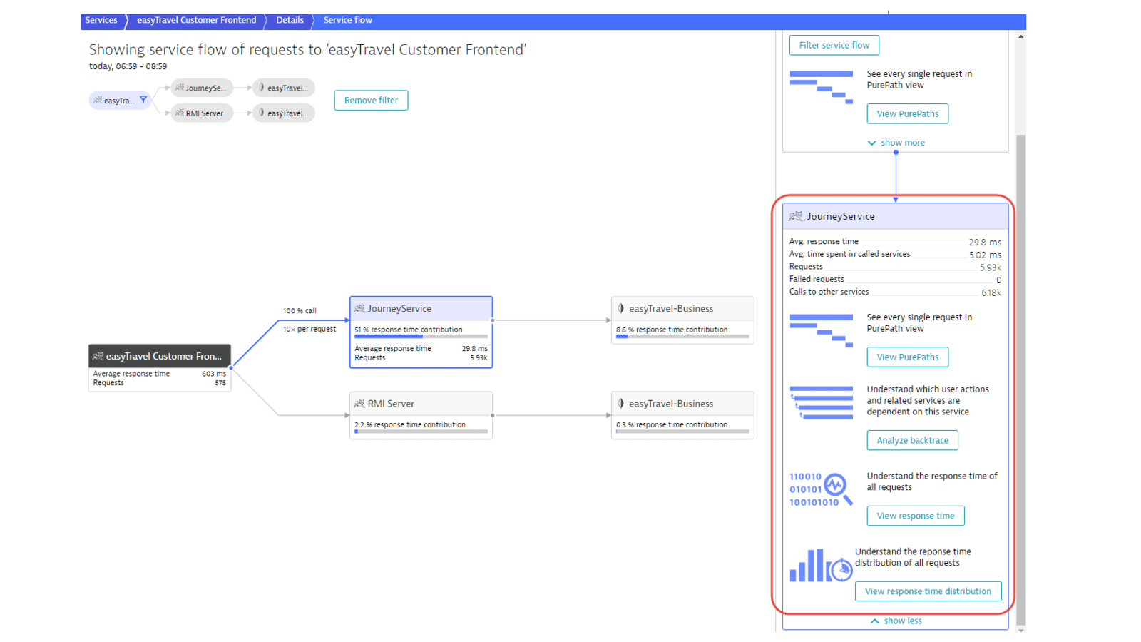Click the JourneyService node icon in the flow diagram
The width and height of the screenshot is (1141, 642).
[x=359, y=308]
